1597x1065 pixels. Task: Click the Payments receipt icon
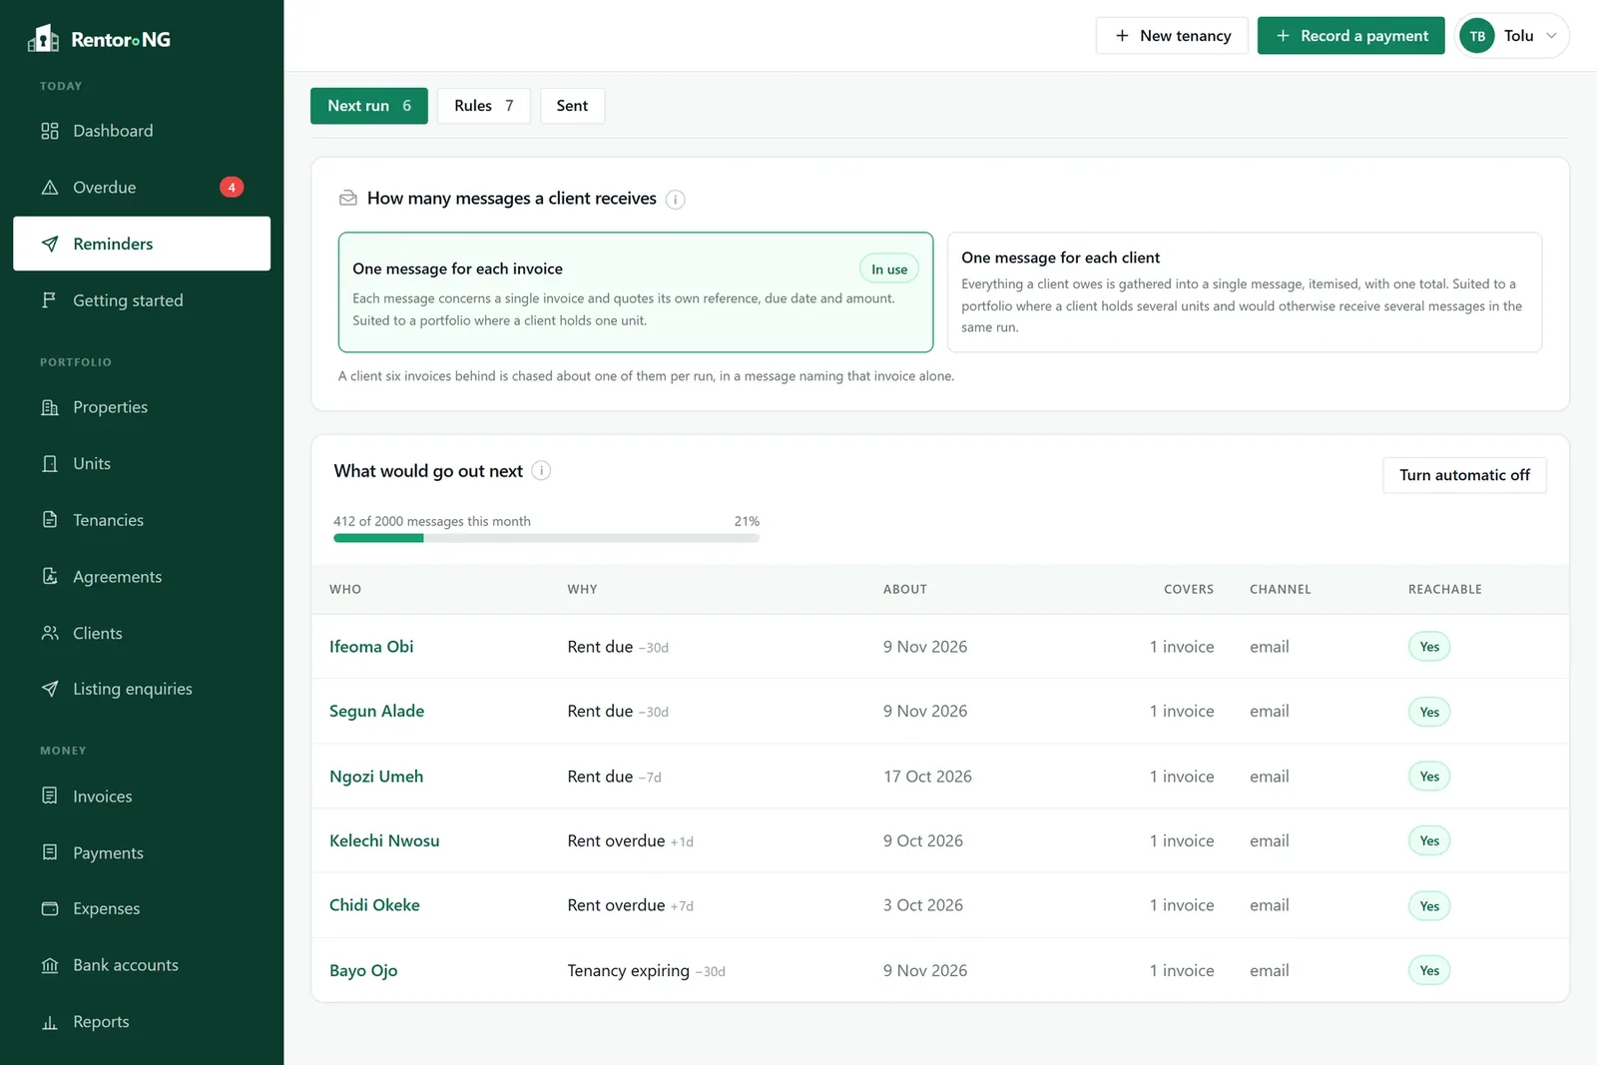[x=50, y=852]
